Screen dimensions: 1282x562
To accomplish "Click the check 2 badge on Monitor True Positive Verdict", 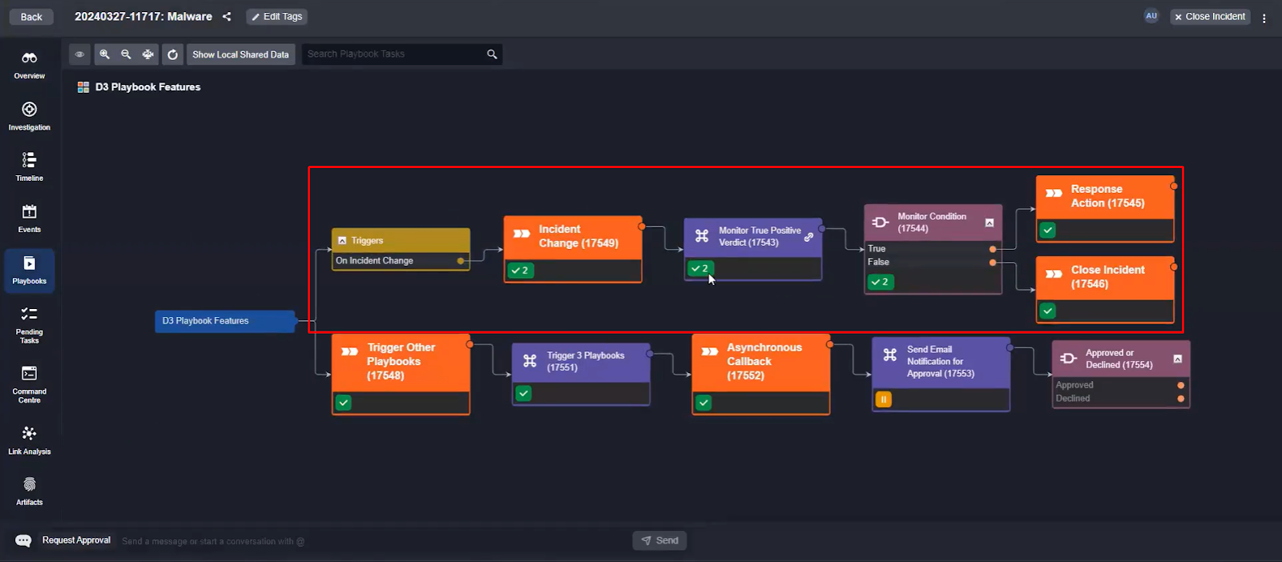I will [700, 269].
